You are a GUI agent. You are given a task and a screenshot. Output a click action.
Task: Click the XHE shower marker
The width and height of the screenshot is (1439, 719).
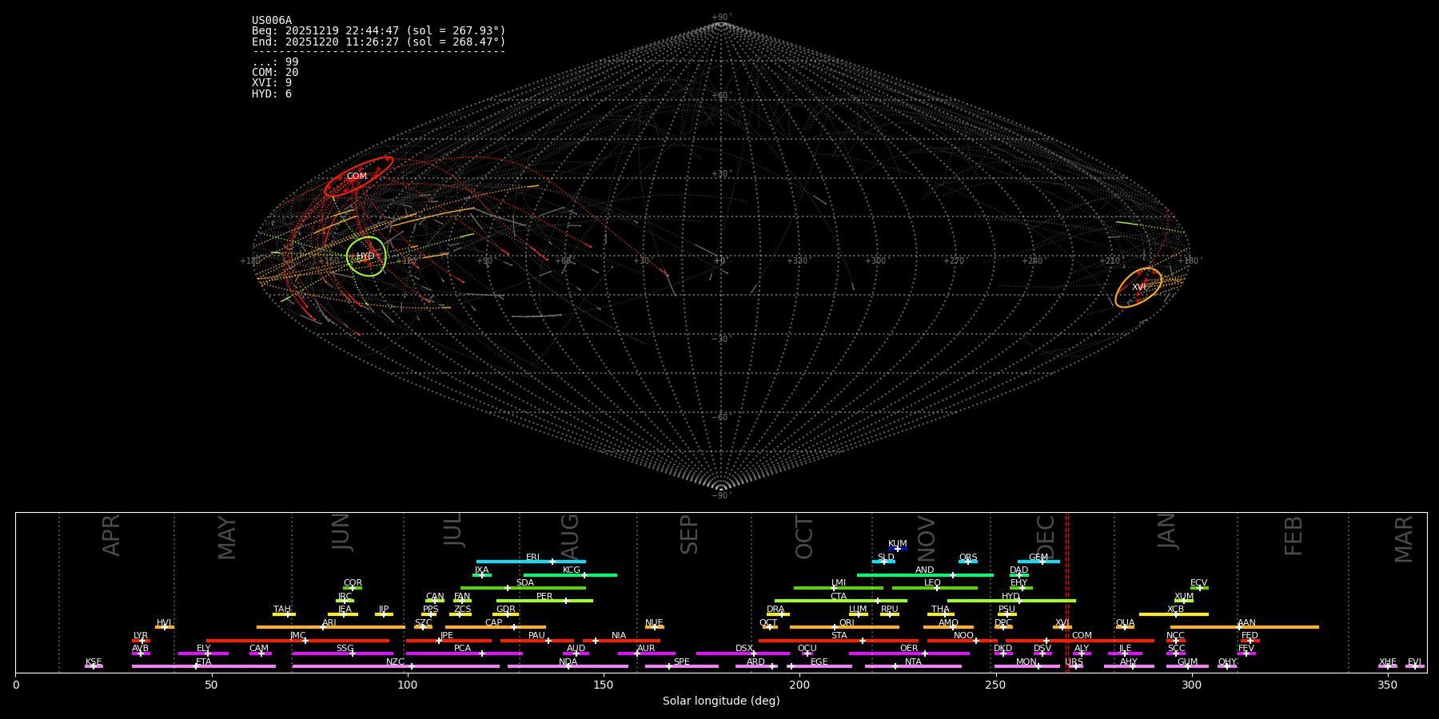1388,666
